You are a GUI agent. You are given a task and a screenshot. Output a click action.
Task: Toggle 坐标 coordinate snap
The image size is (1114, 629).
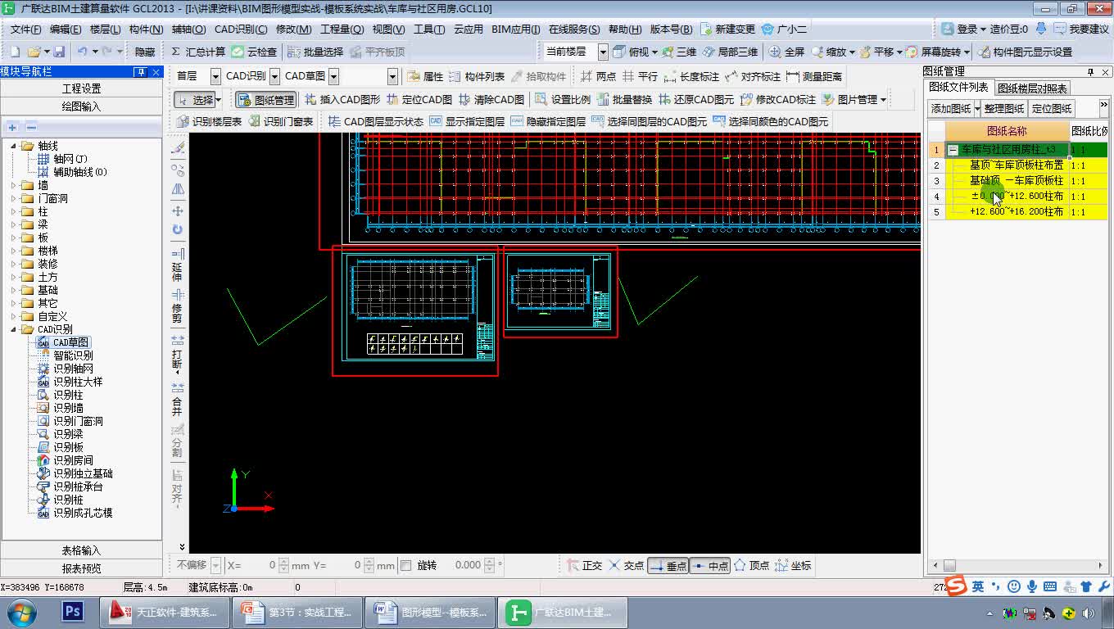[x=793, y=565]
